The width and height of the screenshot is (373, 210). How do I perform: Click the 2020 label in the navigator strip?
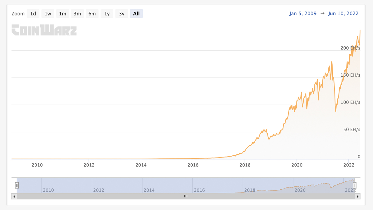coord(300,190)
